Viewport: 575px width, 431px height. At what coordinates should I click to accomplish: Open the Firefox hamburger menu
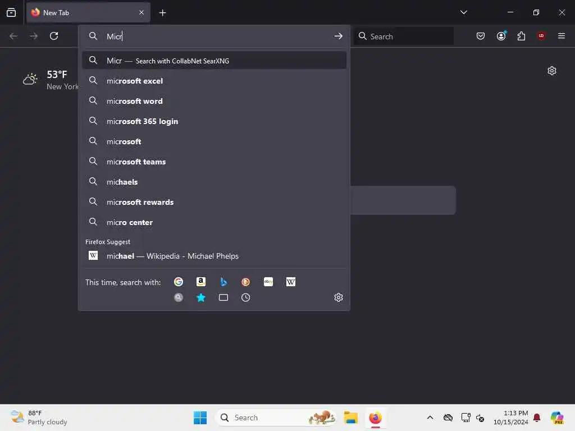(x=562, y=36)
